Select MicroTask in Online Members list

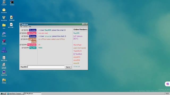coord(77,45)
